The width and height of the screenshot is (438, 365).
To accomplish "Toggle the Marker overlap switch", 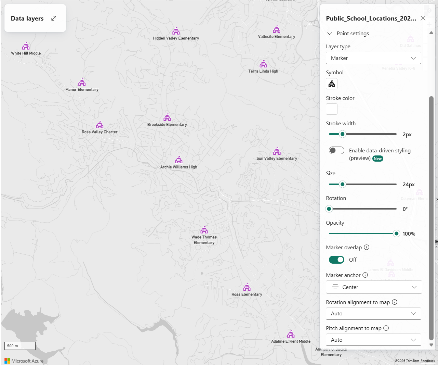I will [336, 260].
